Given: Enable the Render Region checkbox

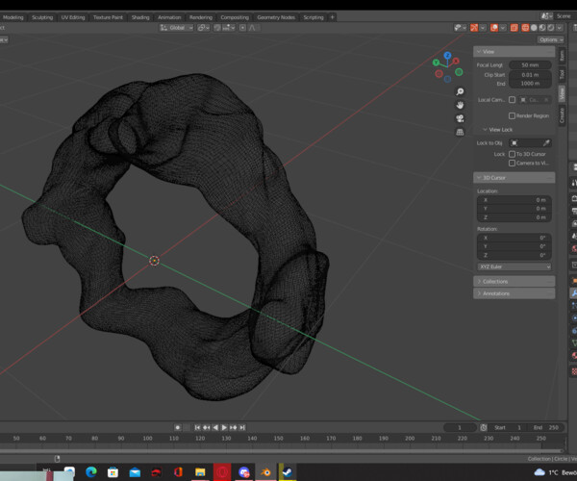Looking at the screenshot, I should 512,116.
